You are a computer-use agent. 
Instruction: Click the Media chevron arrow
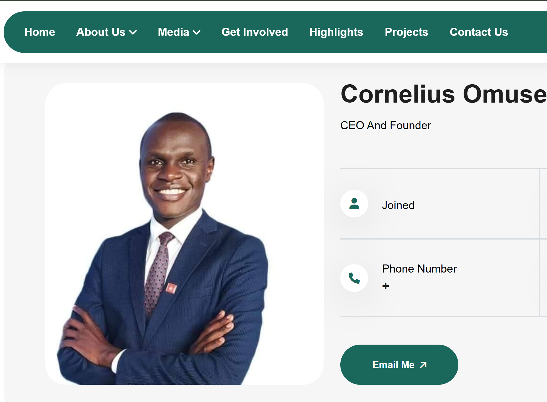click(197, 32)
